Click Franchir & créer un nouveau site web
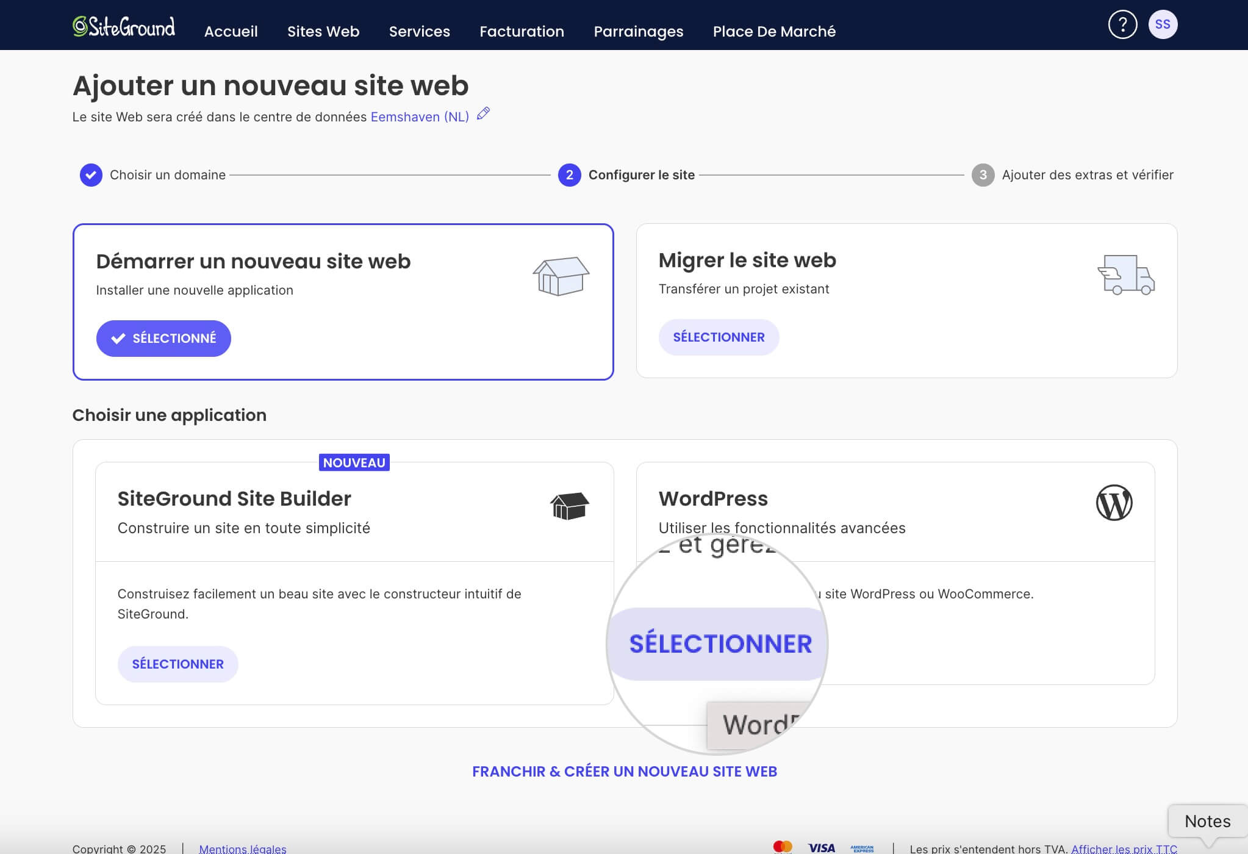The height and width of the screenshot is (854, 1248). click(x=625, y=772)
